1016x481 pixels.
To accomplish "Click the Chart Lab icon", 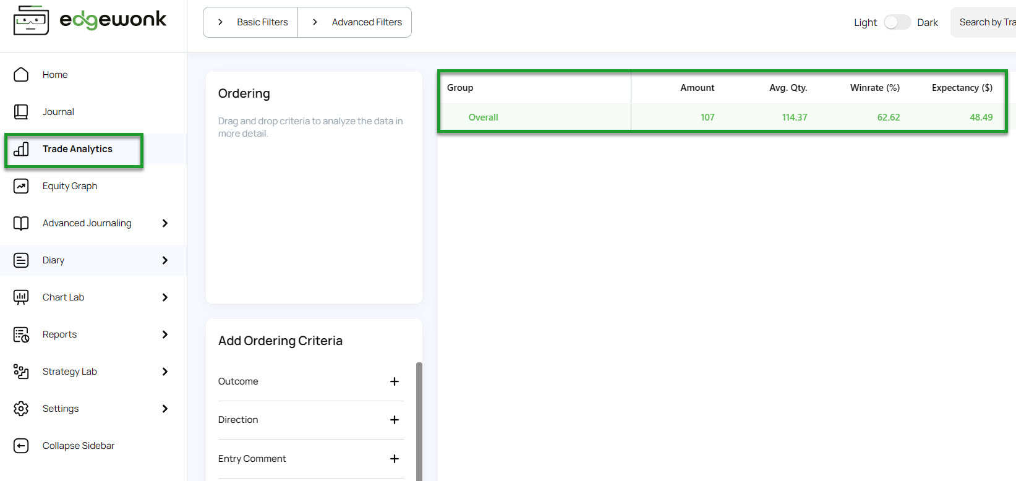I will point(21,297).
